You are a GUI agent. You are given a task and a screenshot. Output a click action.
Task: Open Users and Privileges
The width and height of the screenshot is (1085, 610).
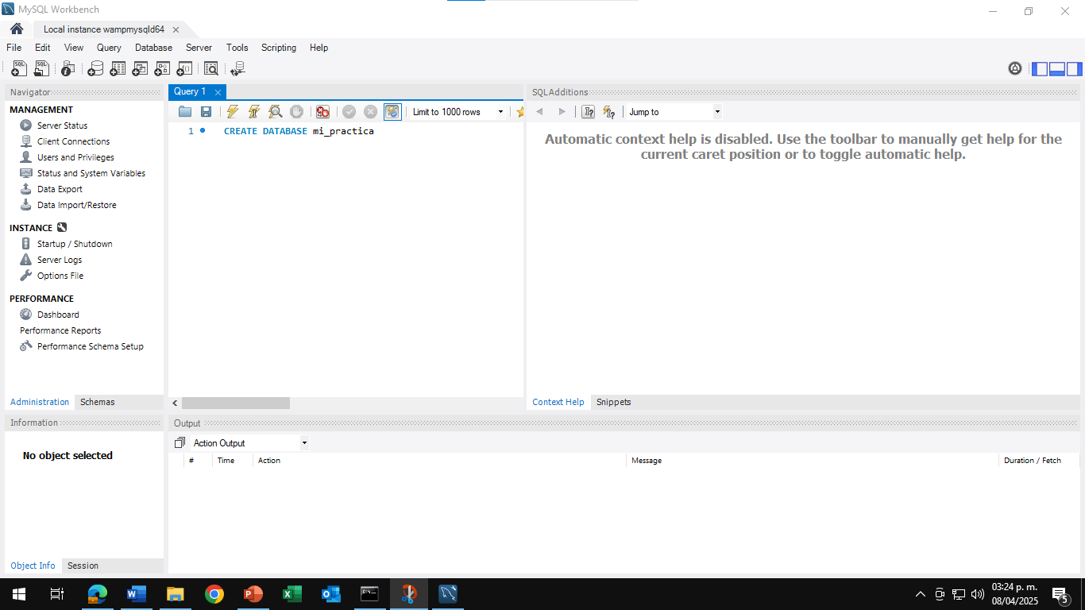coord(75,157)
